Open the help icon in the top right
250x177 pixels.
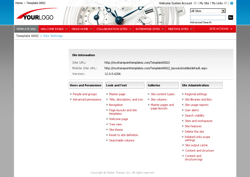coord(231,3)
